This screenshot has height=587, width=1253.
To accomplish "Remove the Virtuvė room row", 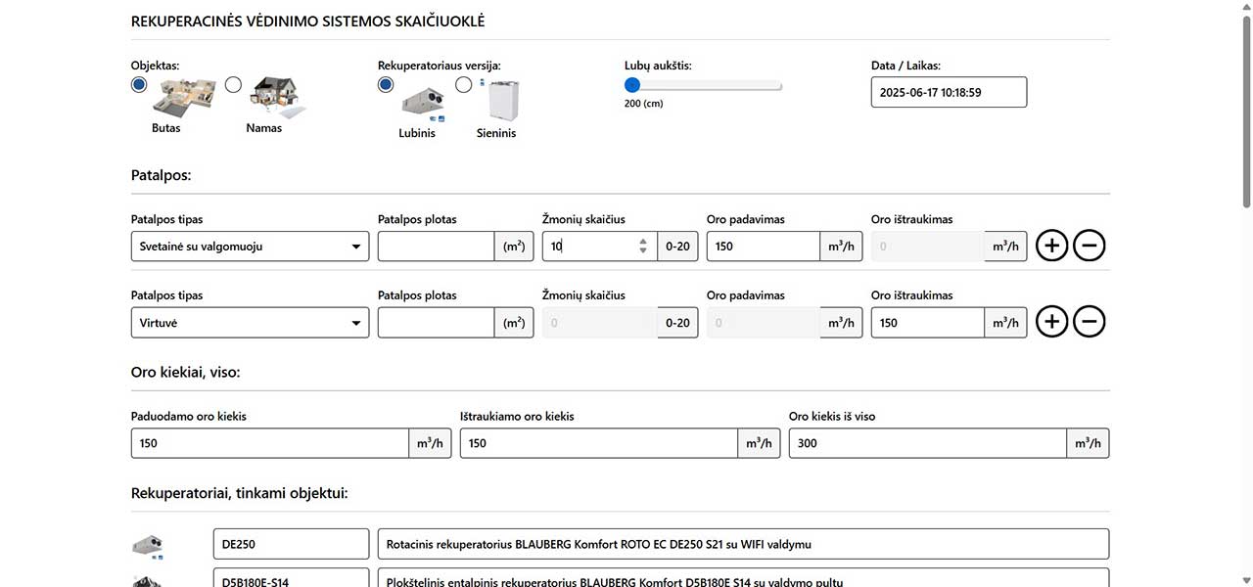I will [1090, 321].
